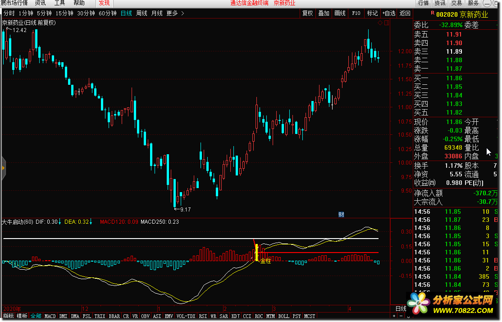The height and width of the screenshot is (322, 502).
Task: Click the red diamond icon above the chart
Action: click(x=380, y=23)
